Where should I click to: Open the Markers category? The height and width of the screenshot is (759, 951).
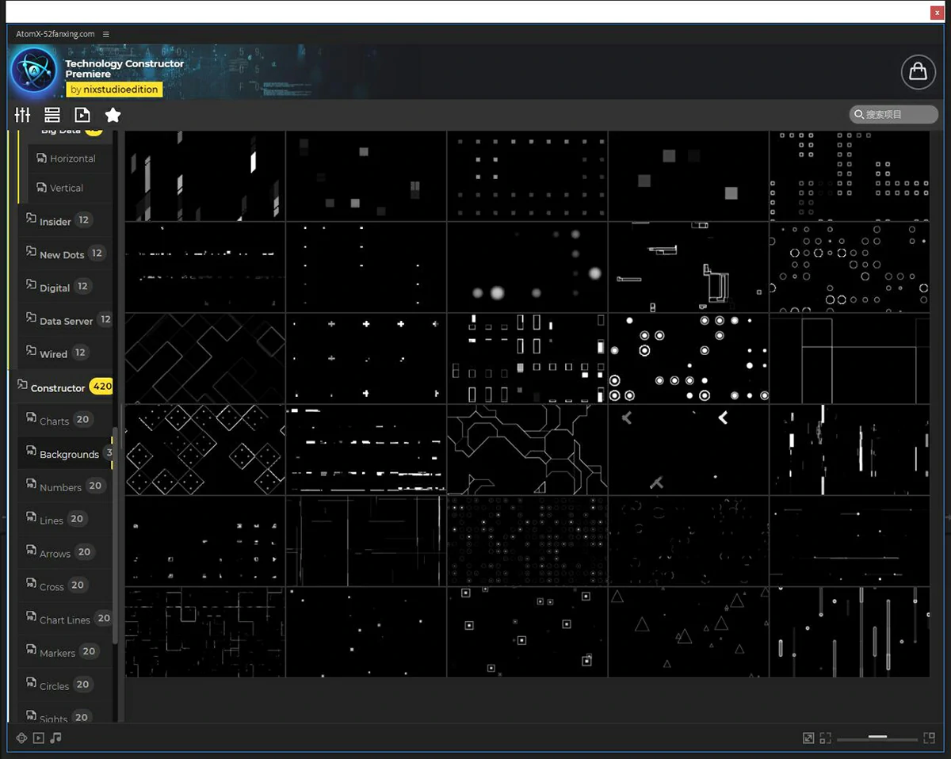[x=65, y=652]
